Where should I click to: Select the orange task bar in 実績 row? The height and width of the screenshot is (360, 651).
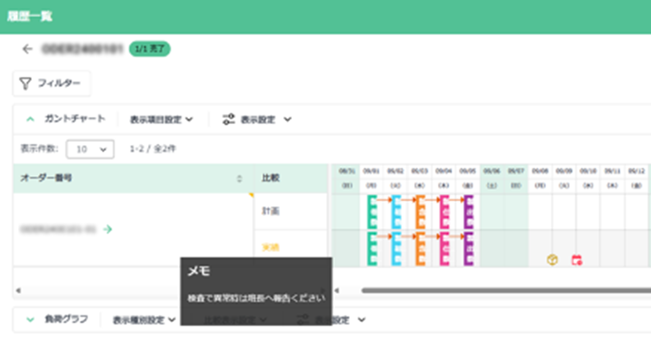click(420, 248)
